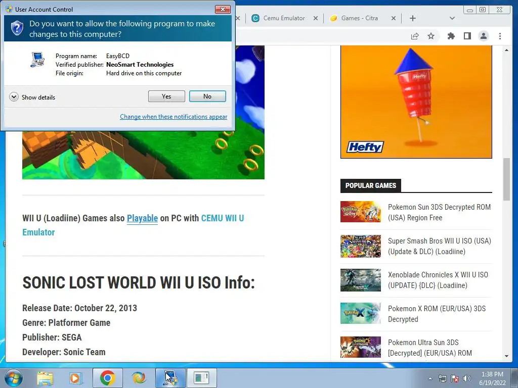Show hidden system tray icons
518x388 pixels.
430,378
